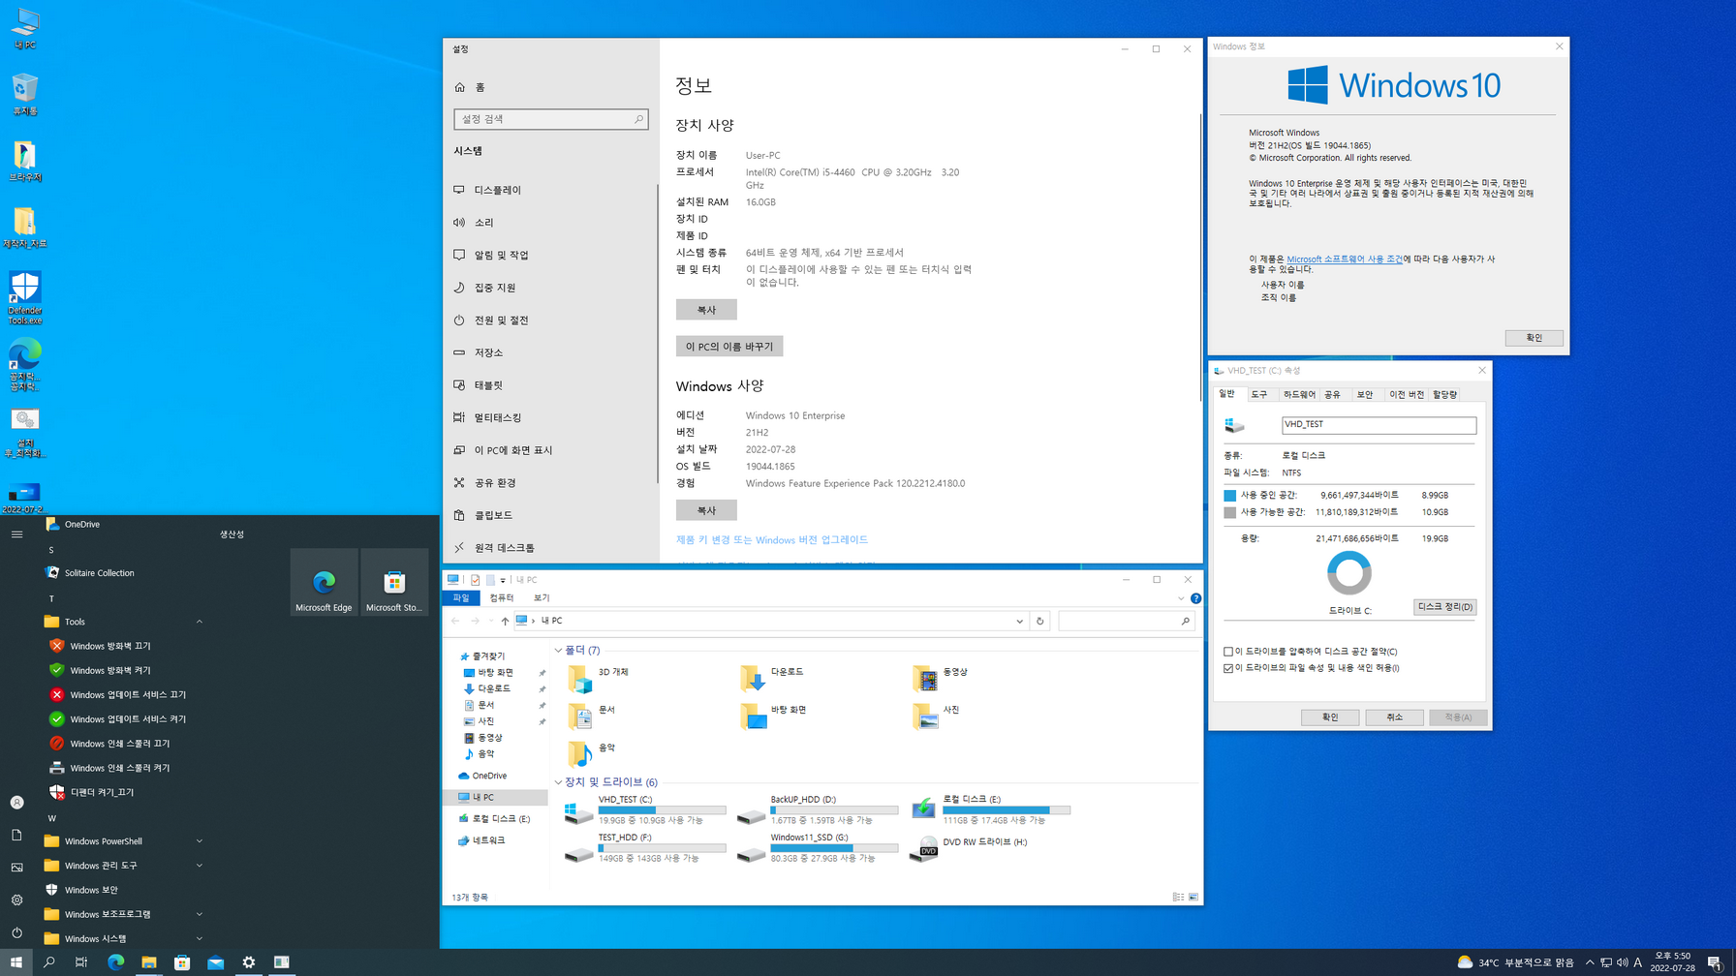The image size is (1736, 976).
Task: Open the Windows11_SSD (G:) drive
Action: [818, 849]
